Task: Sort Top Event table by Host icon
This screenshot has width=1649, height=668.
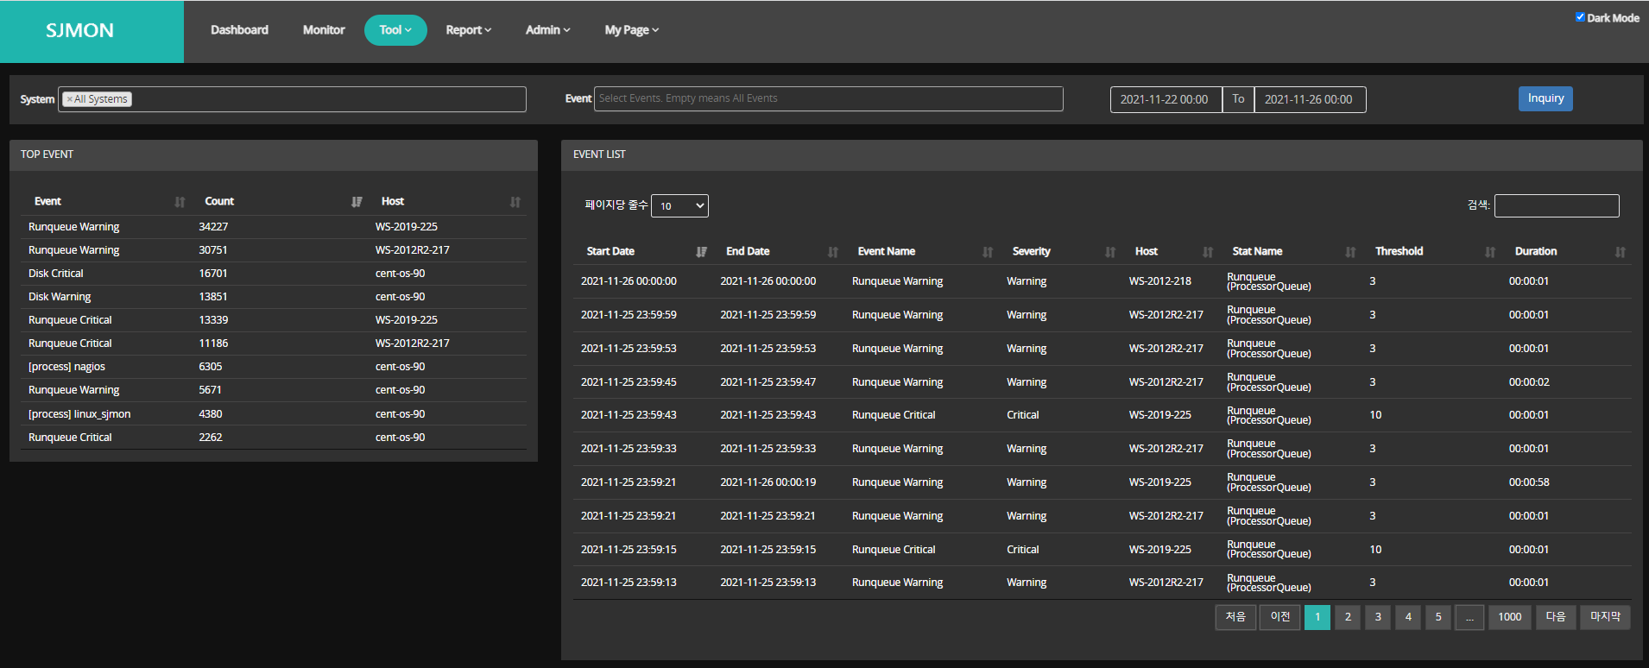Action: click(x=515, y=202)
